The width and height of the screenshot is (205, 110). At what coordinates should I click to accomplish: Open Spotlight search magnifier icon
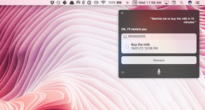(181, 3)
